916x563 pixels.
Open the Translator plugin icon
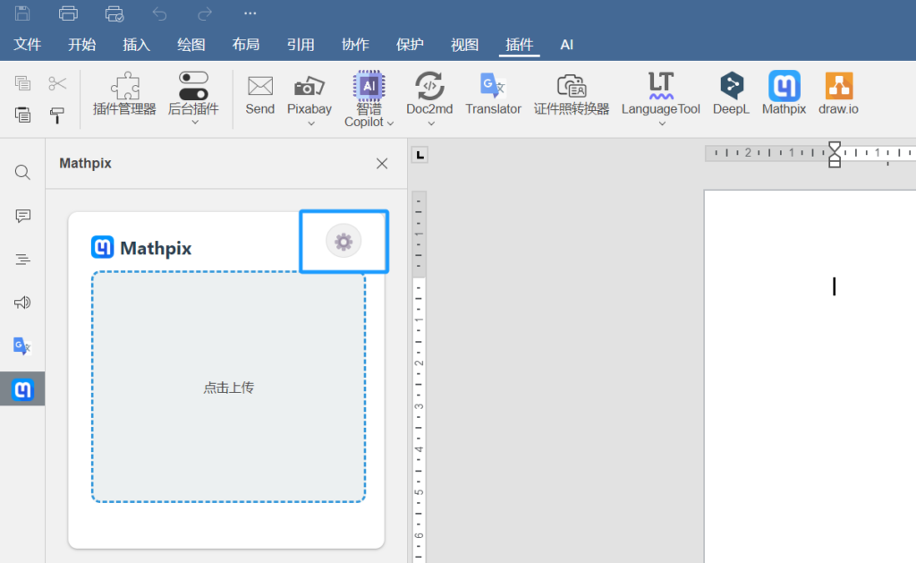pyautogui.click(x=493, y=92)
